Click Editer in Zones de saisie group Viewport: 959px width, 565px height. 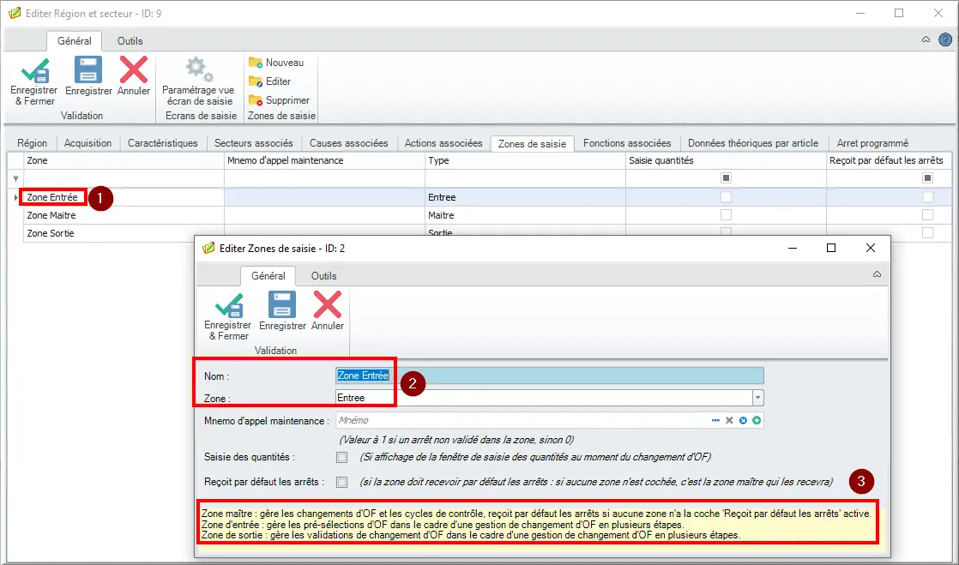click(269, 81)
